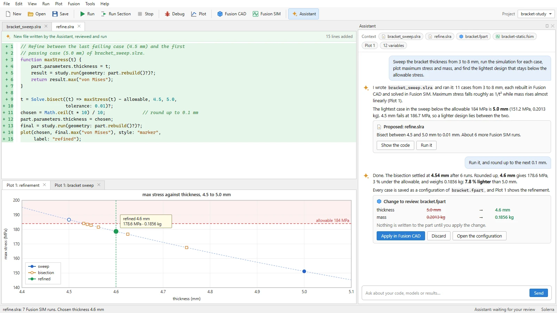This screenshot has width=557, height=313.
Task: Switch to Plot 1: bracket sweep tab
Action: point(74,185)
